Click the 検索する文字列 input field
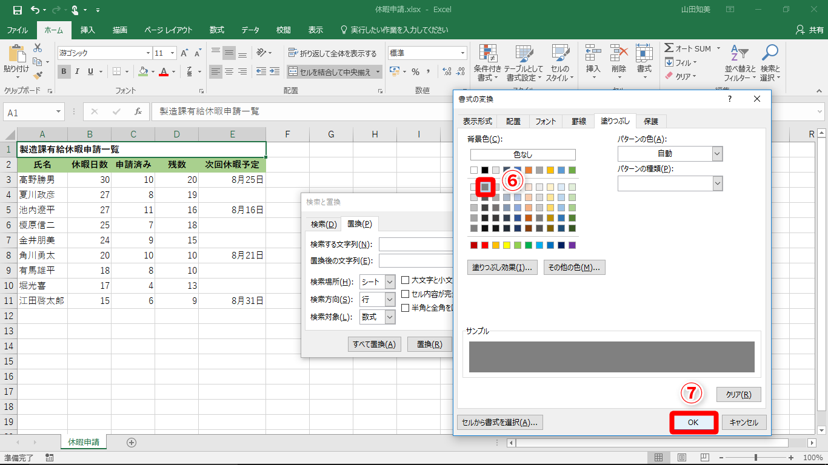The width and height of the screenshot is (828, 465). point(416,244)
